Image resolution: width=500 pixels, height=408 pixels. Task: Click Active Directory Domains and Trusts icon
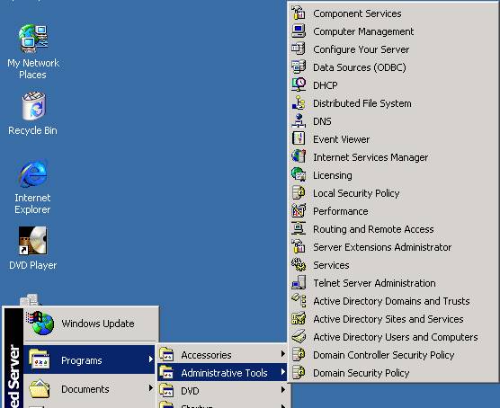tap(299, 300)
